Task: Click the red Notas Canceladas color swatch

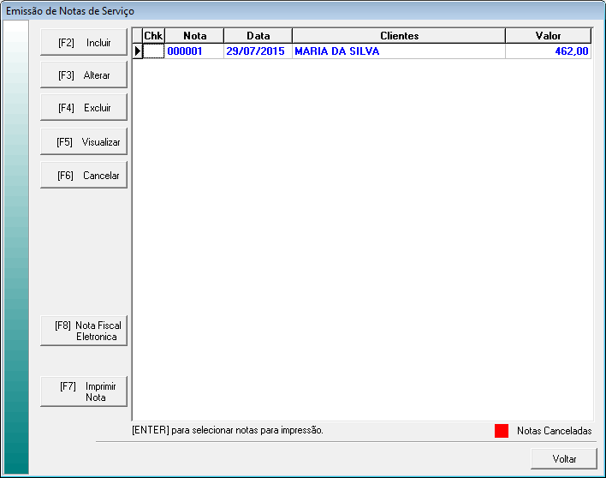Action: [502, 430]
